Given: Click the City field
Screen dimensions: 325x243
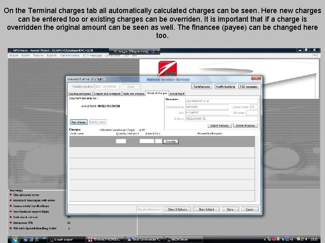Looking at the screenshot, I should pos(207,113).
